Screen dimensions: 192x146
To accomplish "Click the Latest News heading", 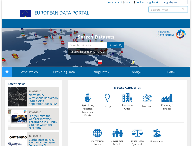I will (x=17, y=84).
